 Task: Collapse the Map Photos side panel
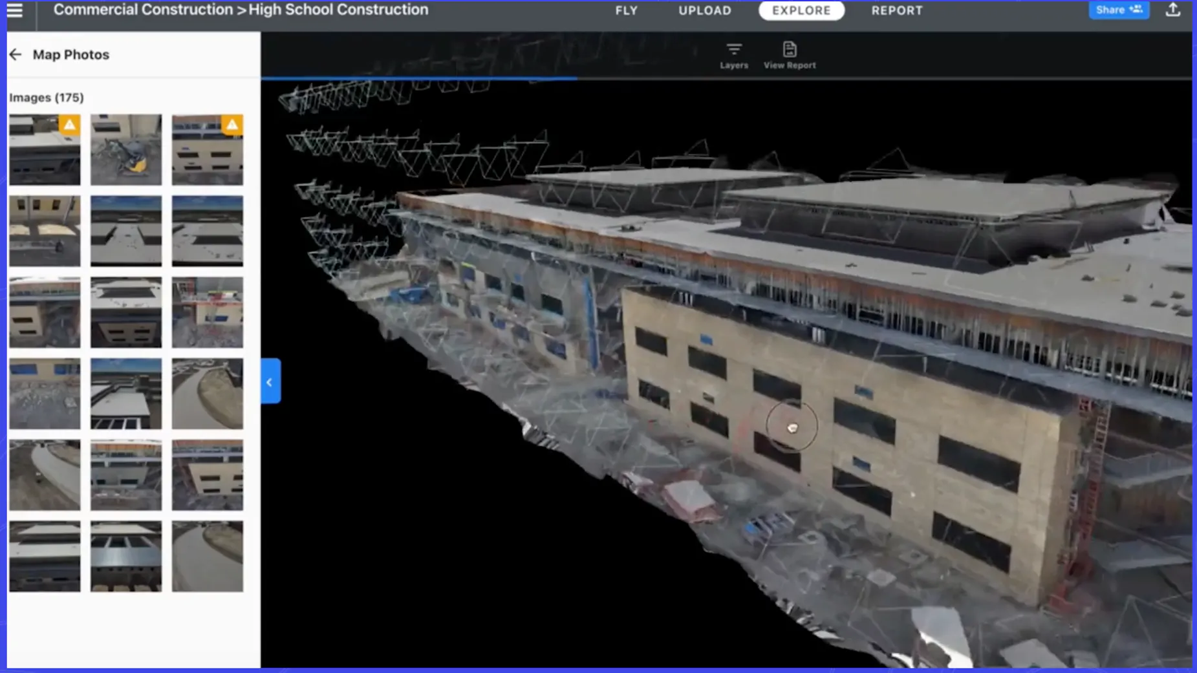[270, 381]
